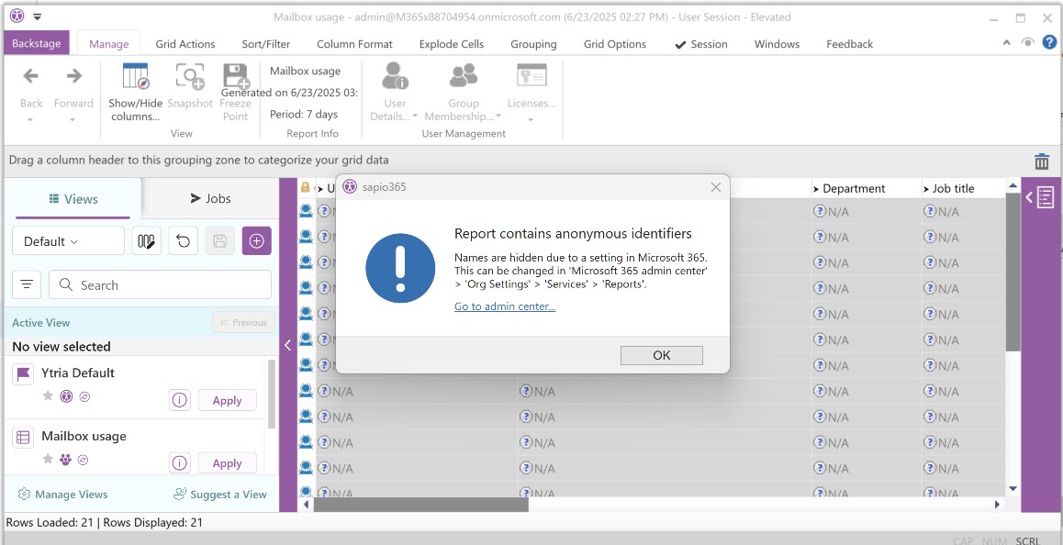
Task: Click the blue help question mark icon
Action: (x=1049, y=43)
